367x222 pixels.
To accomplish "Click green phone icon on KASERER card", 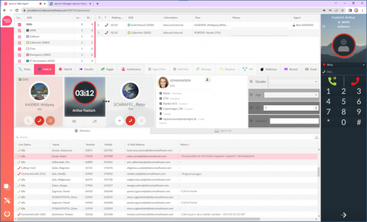I will [x=28, y=120].
